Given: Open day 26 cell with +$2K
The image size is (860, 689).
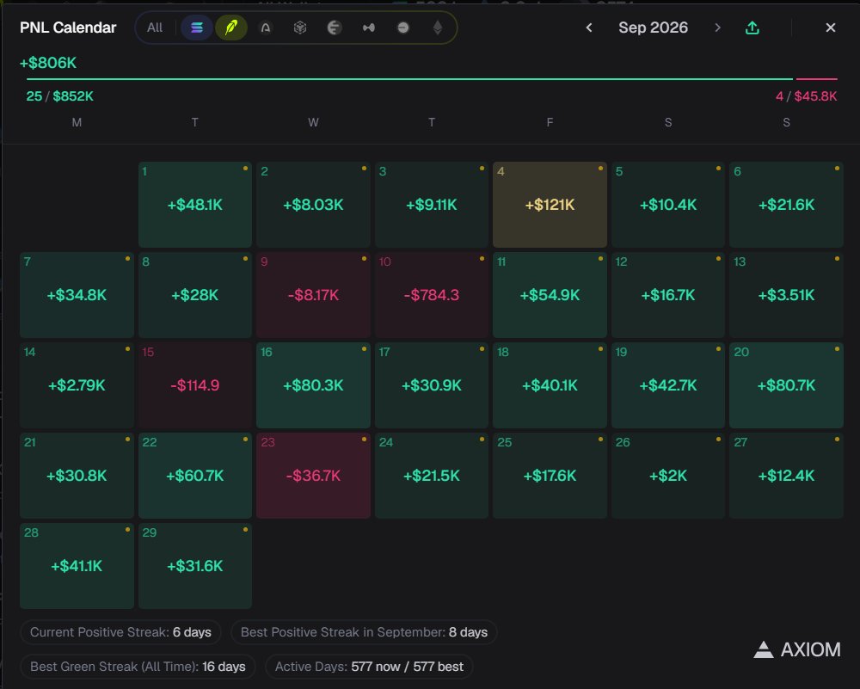Looking at the screenshot, I should (x=668, y=476).
